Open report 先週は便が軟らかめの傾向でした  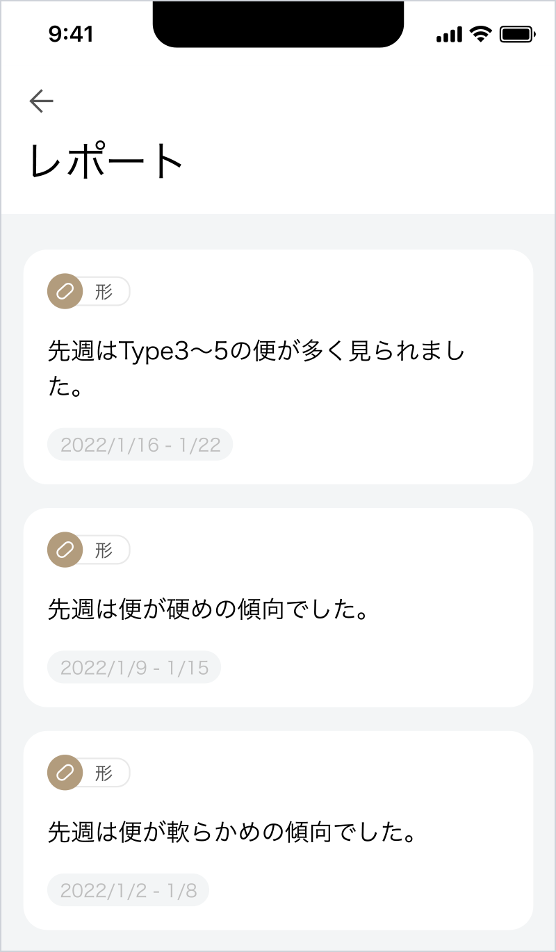point(231,832)
